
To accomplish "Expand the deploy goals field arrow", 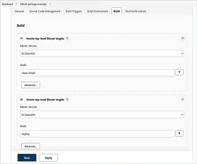I will pyautogui.click(x=179, y=133).
